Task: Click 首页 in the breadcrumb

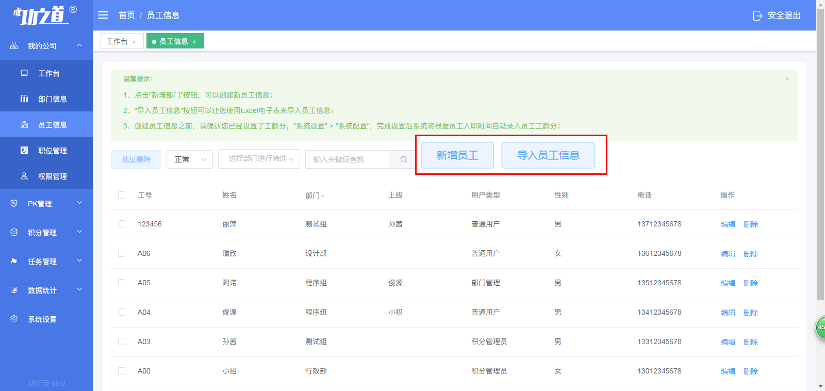Action: tap(127, 15)
